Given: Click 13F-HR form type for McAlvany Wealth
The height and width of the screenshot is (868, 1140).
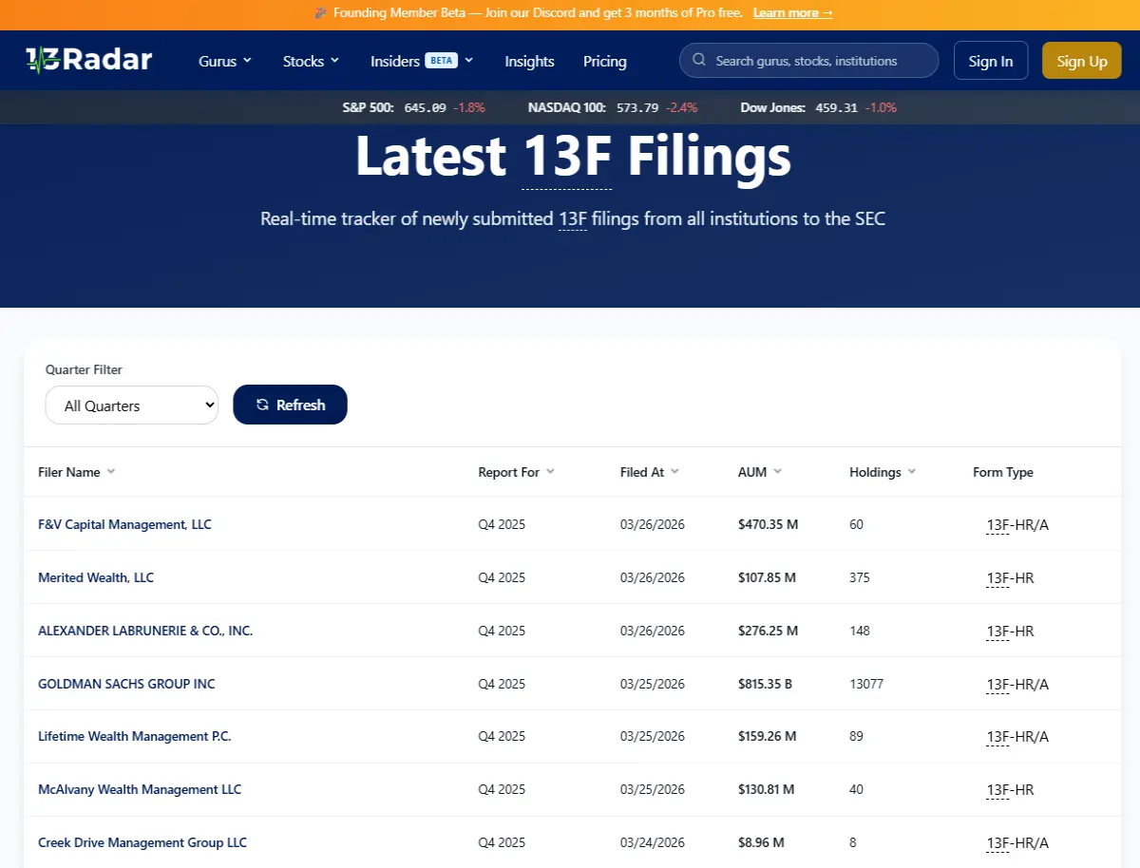Looking at the screenshot, I should (x=1010, y=789).
